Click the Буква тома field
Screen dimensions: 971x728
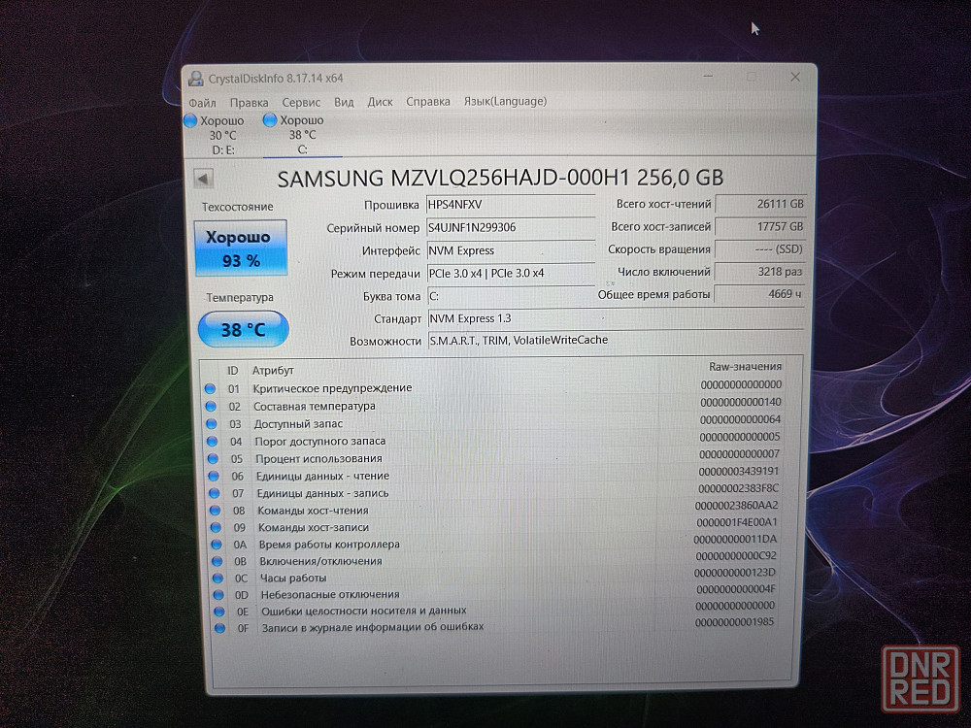511,296
